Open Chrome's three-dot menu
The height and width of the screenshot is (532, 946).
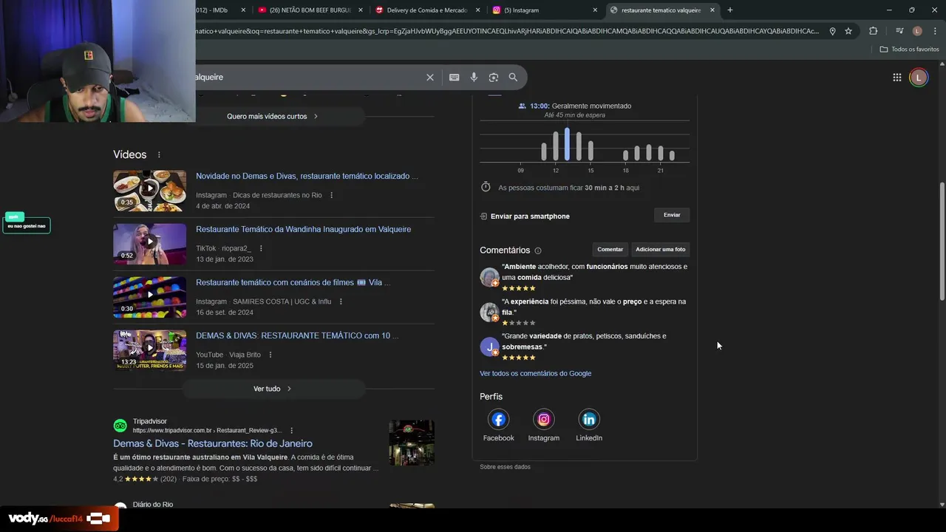point(934,31)
